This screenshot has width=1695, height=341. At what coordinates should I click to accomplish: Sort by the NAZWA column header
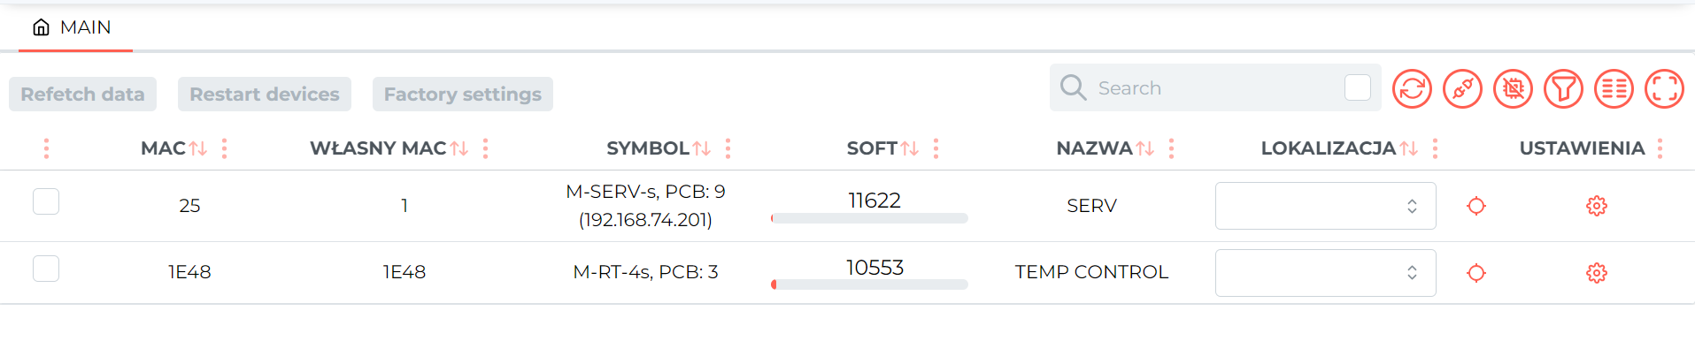tap(1094, 148)
